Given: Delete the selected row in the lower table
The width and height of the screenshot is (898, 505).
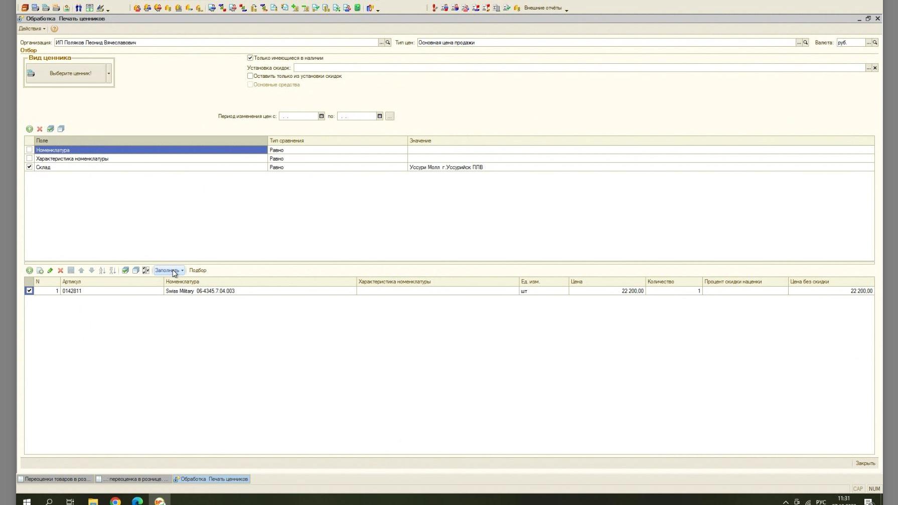Looking at the screenshot, I should point(60,271).
